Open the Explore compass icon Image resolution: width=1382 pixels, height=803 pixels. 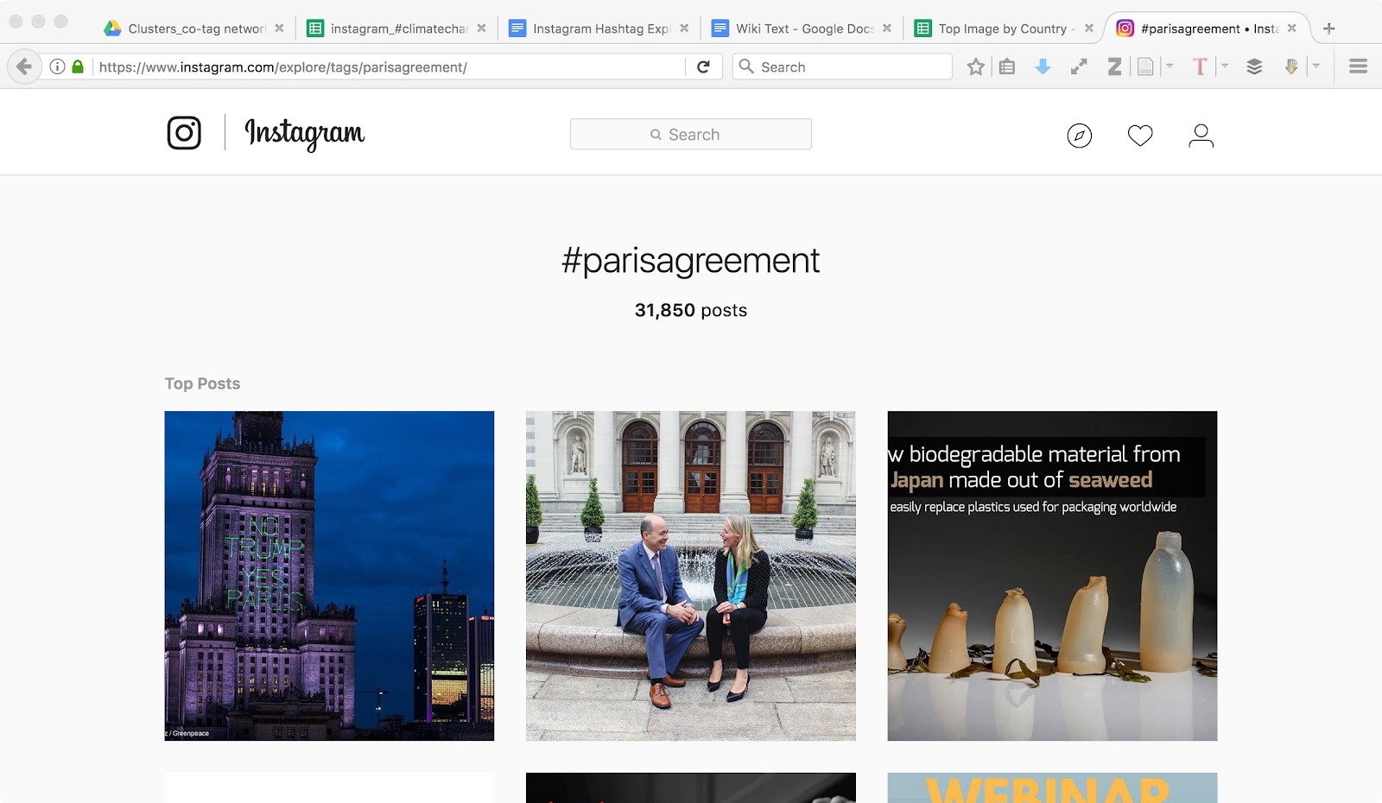tap(1080, 136)
